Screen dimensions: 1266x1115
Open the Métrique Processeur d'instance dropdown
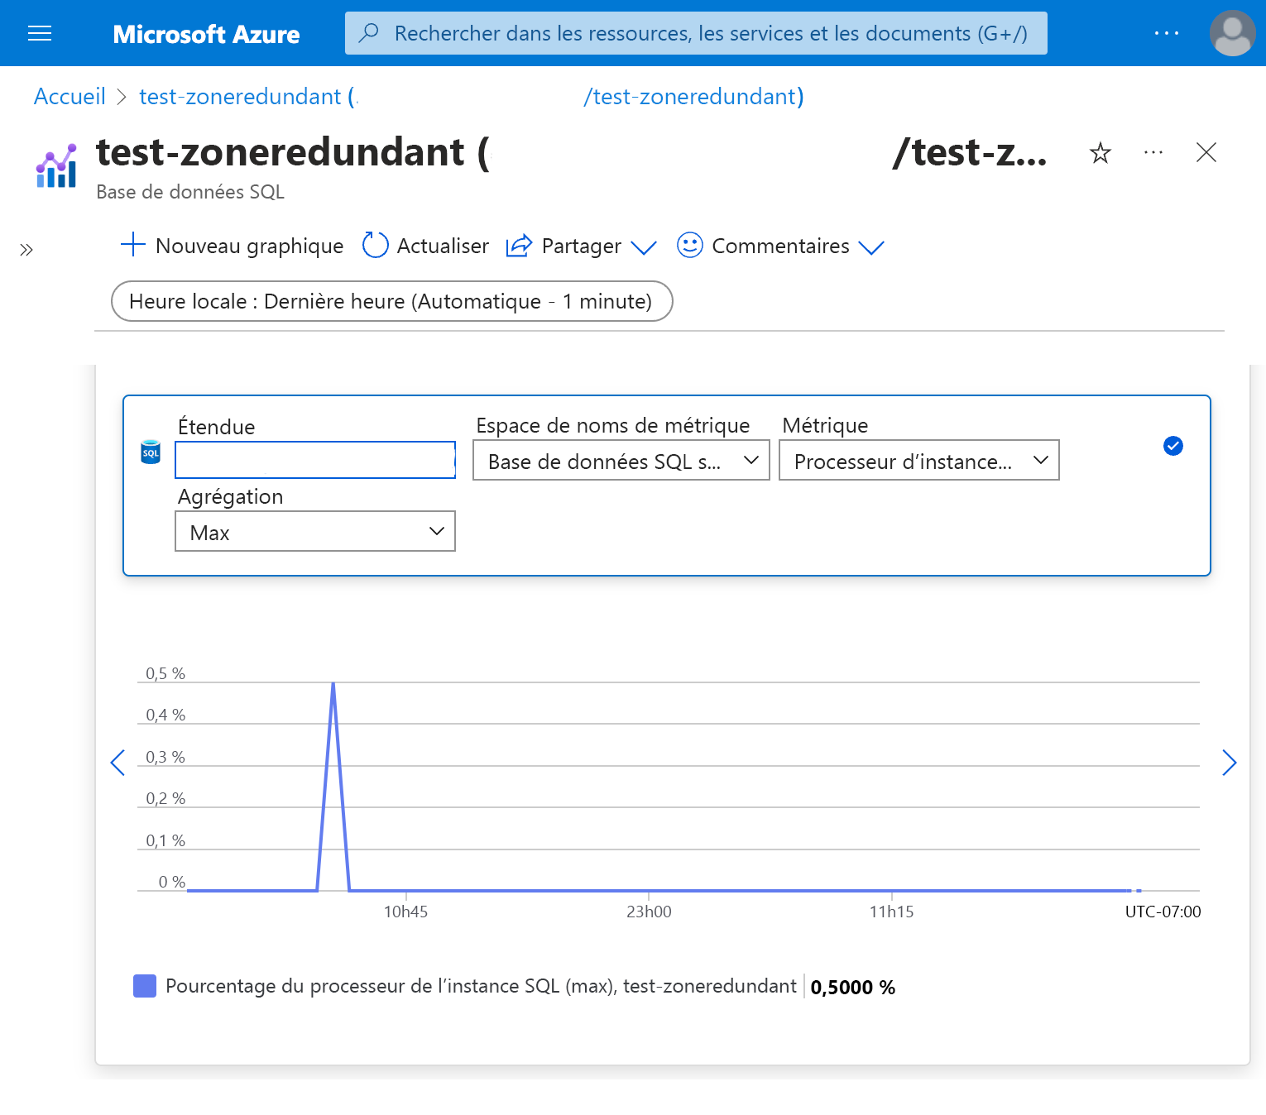coord(919,461)
